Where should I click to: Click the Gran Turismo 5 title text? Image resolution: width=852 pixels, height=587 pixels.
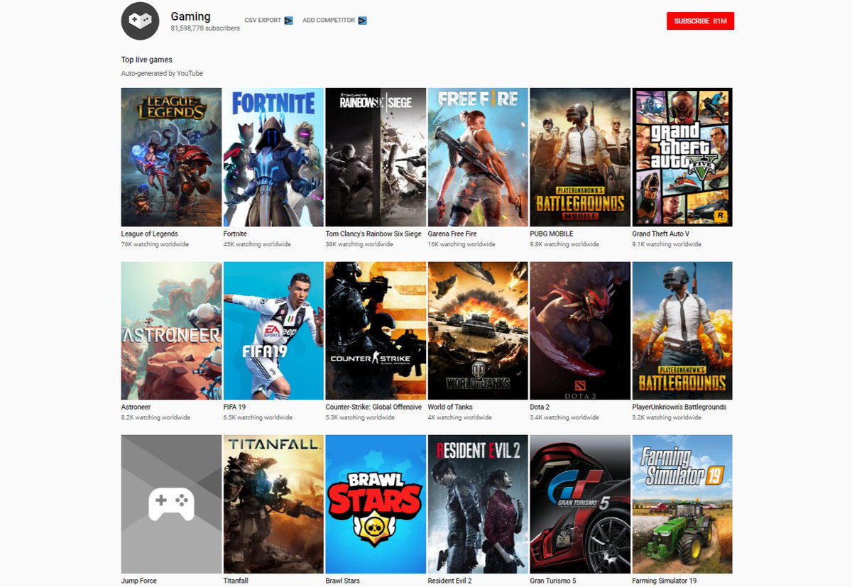pyautogui.click(x=553, y=581)
